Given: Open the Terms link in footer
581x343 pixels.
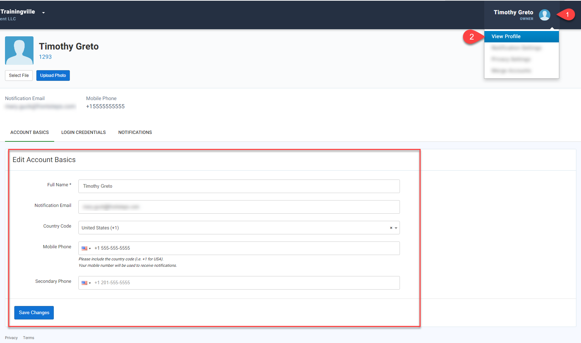Looking at the screenshot, I should (29, 338).
